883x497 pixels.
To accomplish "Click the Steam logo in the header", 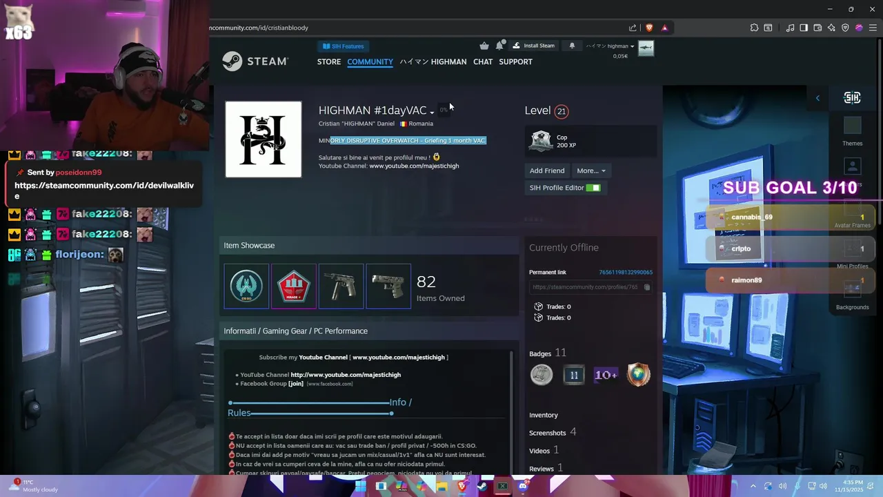I will pos(255,61).
